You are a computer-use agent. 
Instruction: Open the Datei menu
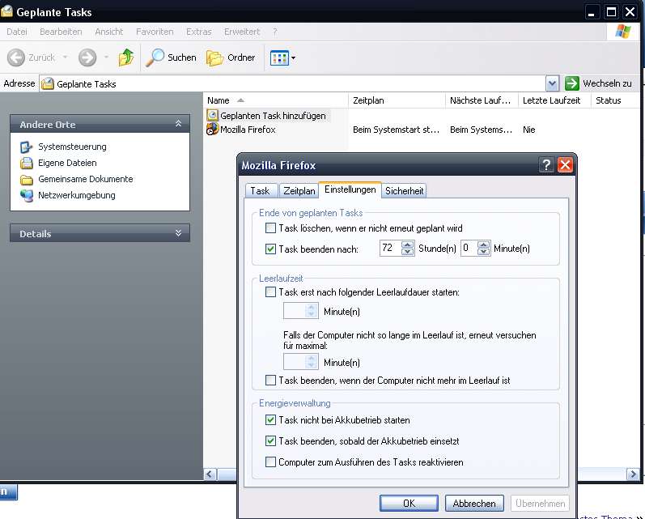17,32
